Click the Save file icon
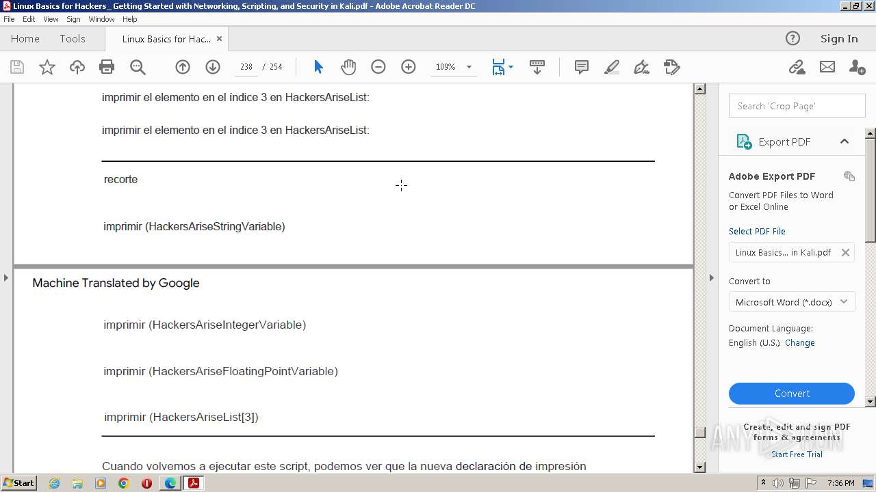Viewport: 876px width, 492px height. point(17,67)
